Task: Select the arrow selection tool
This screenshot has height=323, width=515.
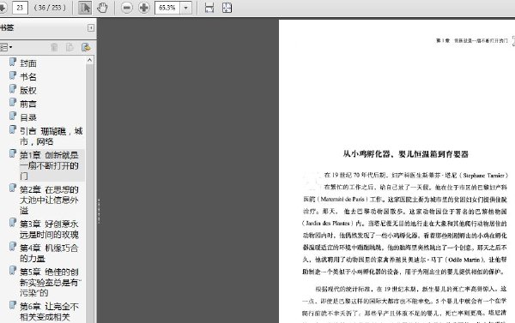Action: click(85, 8)
